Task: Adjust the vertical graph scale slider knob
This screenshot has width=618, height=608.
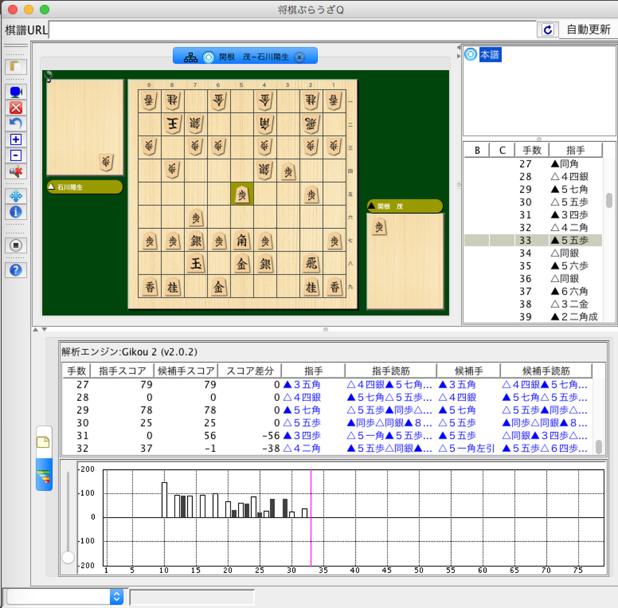Action: [68, 557]
